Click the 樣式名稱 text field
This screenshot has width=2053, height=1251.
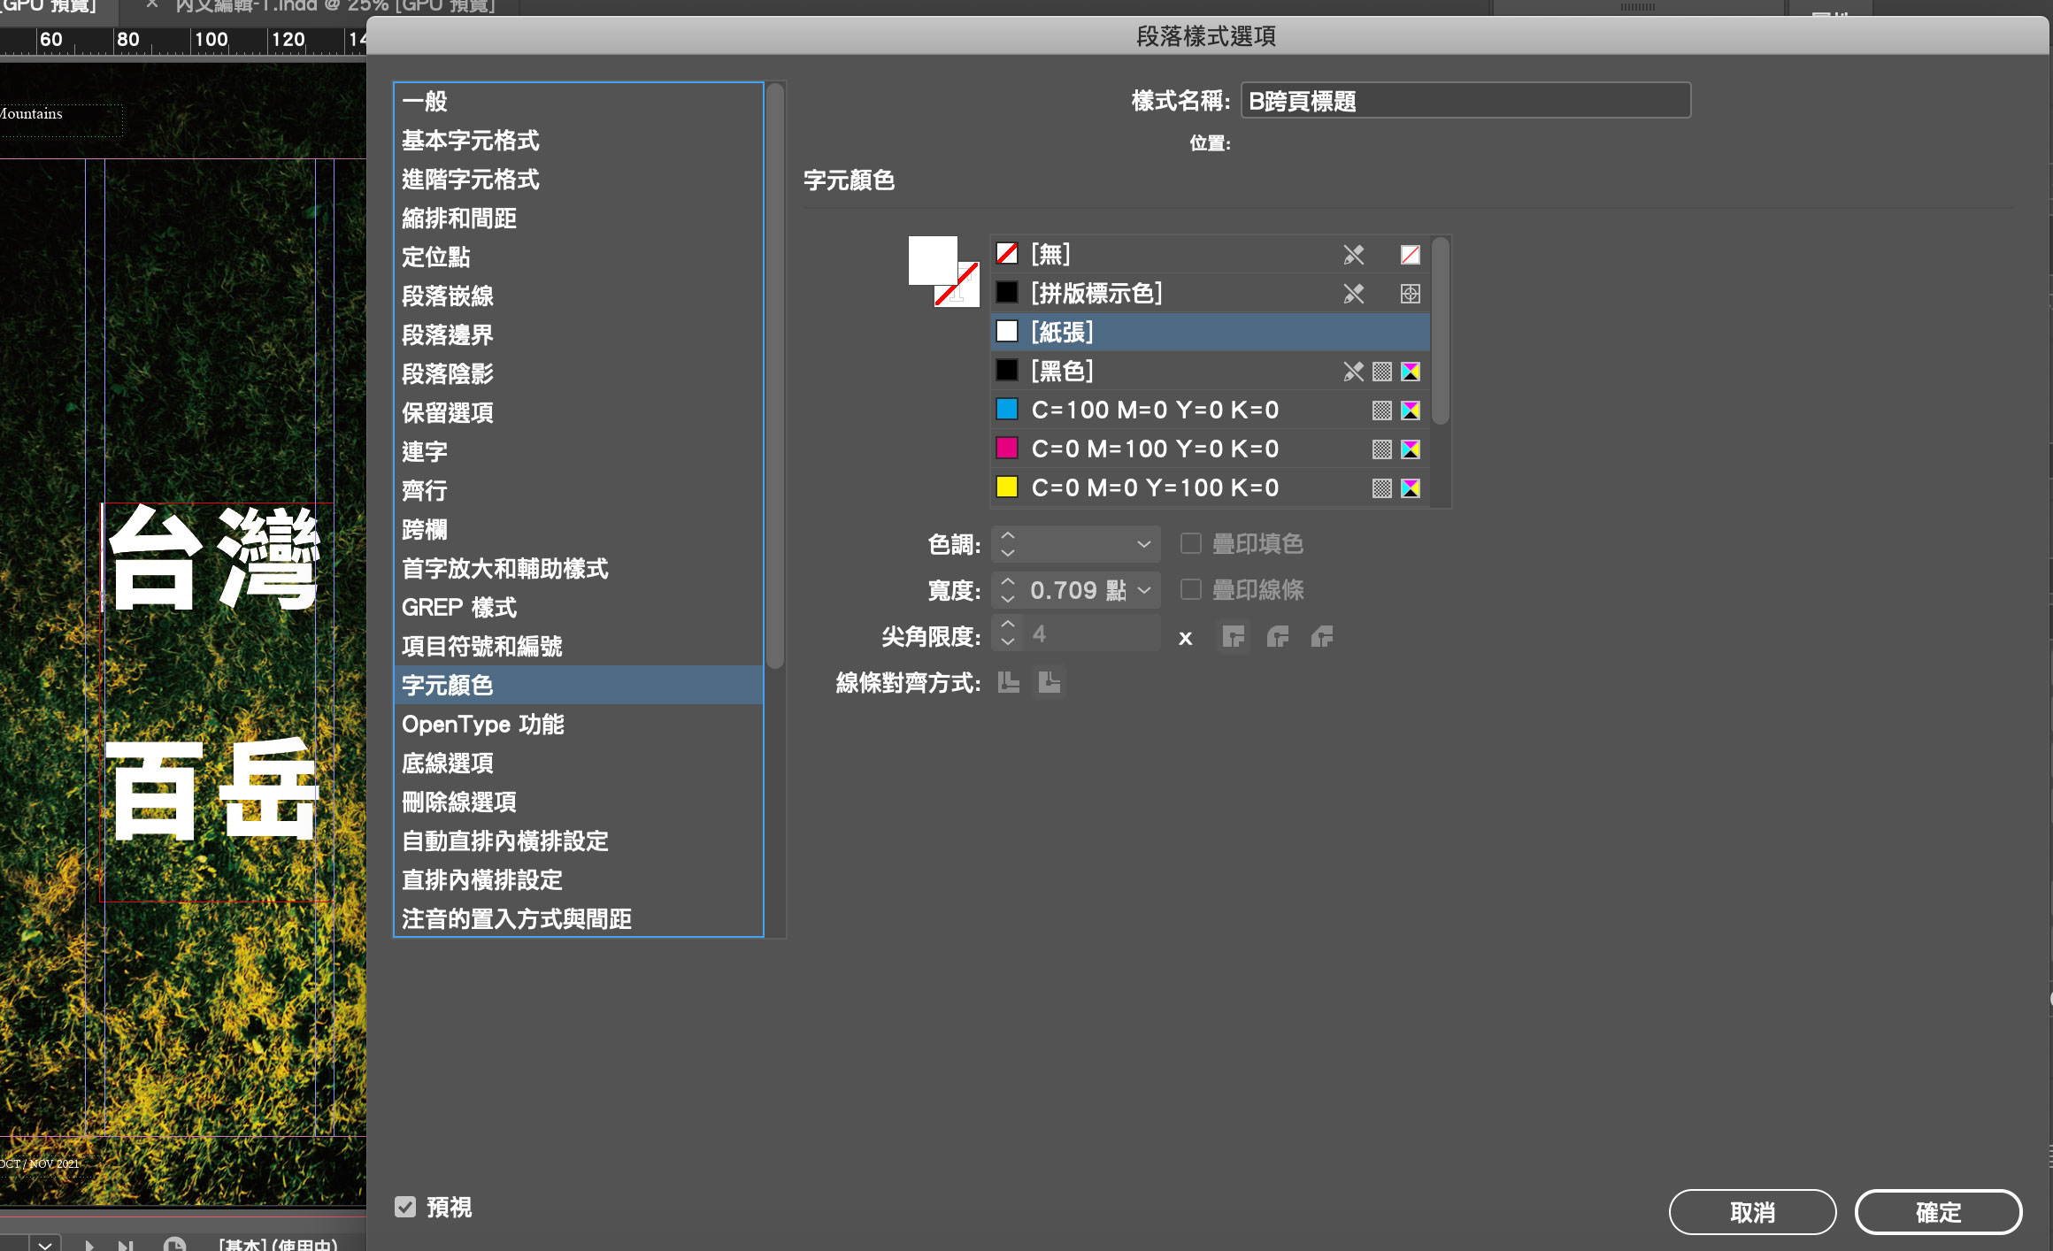tap(1465, 101)
